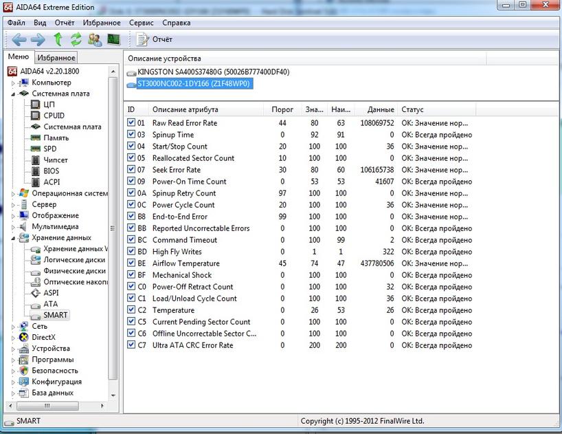562x434 pixels.
Task: Click the DirectX tree icon
Action: pos(23,337)
